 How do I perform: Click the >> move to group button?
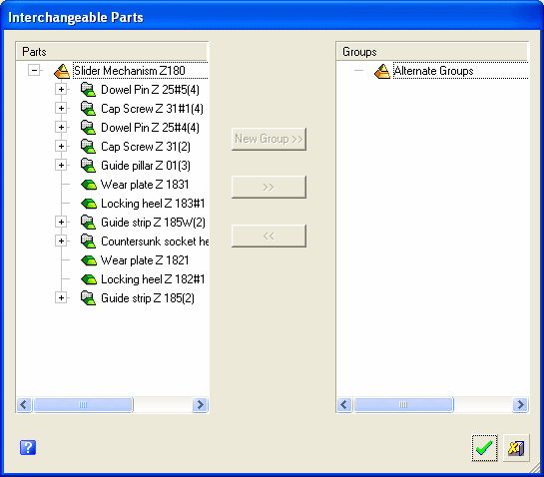269,187
